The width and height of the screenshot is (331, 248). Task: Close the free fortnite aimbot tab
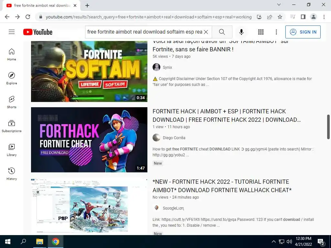[75, 6]
